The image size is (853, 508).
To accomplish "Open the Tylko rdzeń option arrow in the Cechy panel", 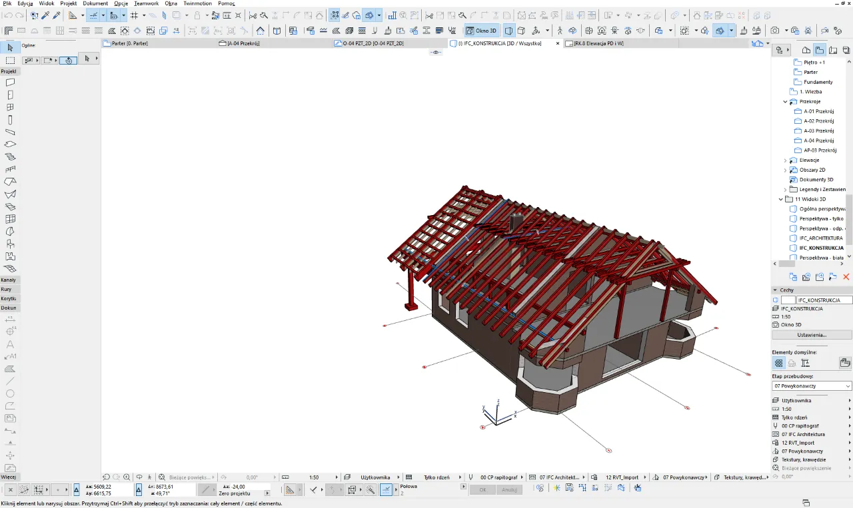I will [x=850, y=417].
